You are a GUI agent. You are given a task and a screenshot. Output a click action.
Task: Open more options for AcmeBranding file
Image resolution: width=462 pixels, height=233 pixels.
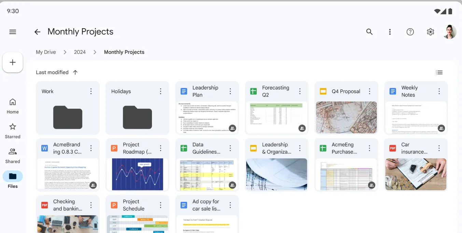(91, 148)
